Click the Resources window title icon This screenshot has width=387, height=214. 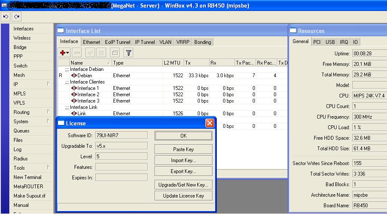point(293,31)
